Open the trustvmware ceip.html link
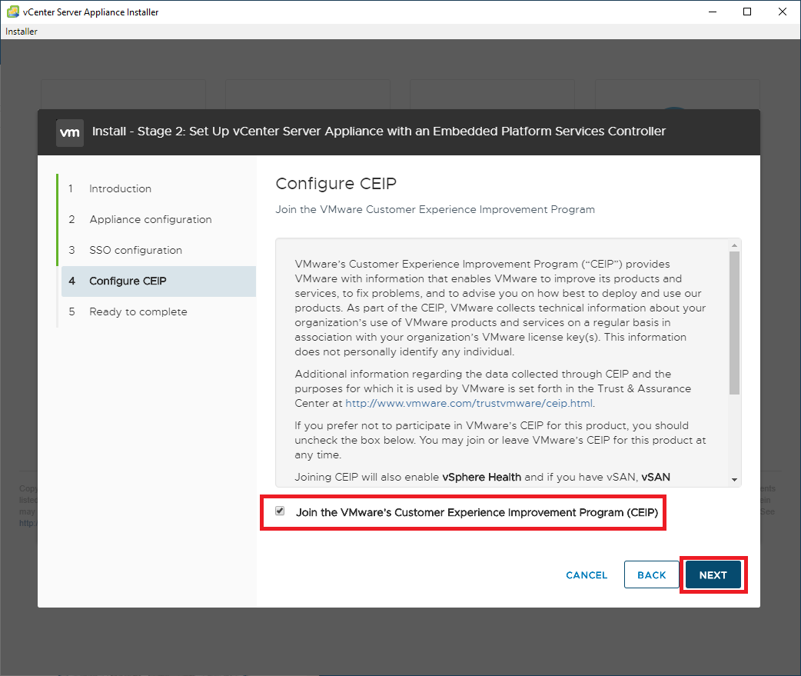 click(469, 403)
